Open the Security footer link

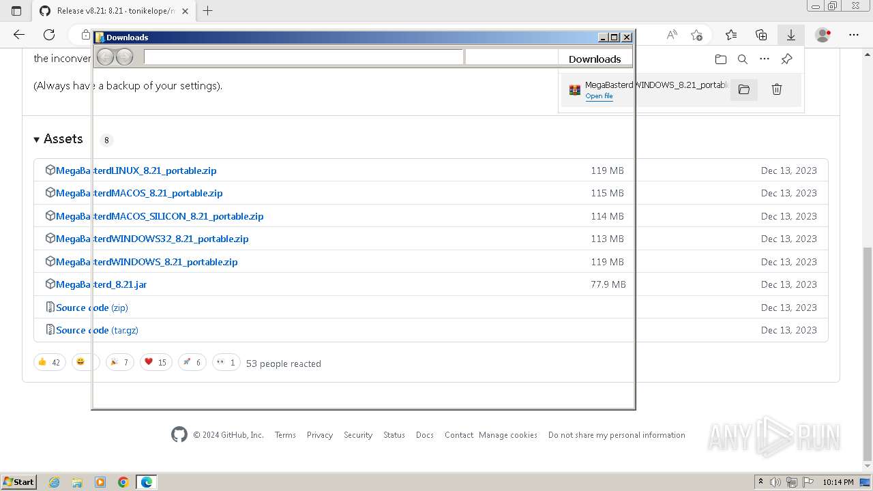click(358, 435)
